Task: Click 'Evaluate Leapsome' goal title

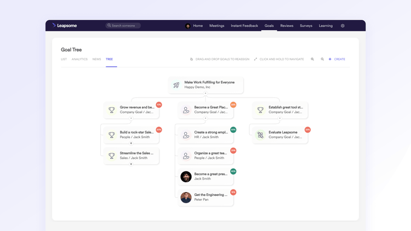Action: coord(283,132)
